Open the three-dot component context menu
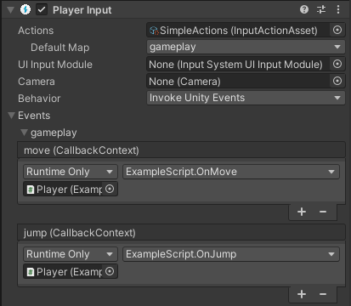Viewport: 351px width, 306px height. click(x=338, y=9)
